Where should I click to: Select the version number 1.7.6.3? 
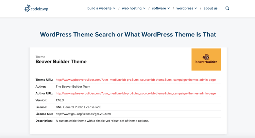point(60,100)
